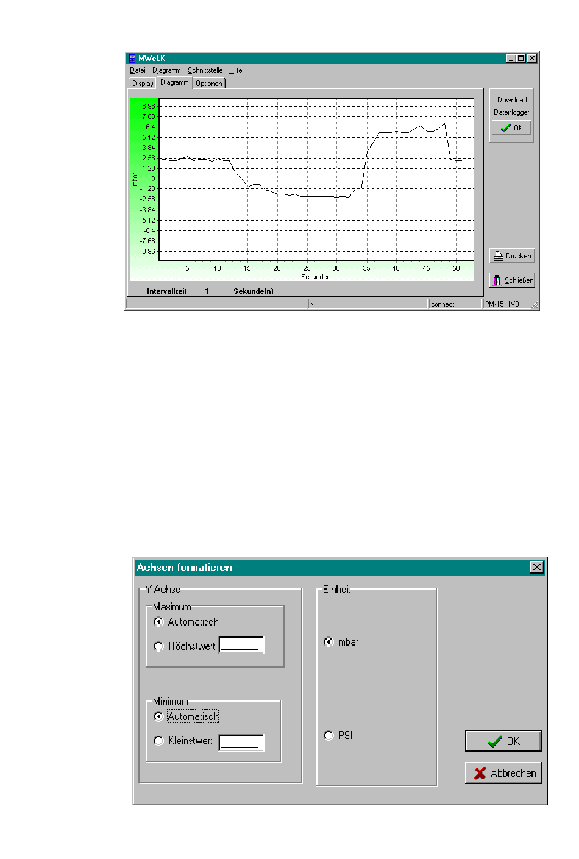Select Automatisch for Y-axis Minimum

click(159, 716)
